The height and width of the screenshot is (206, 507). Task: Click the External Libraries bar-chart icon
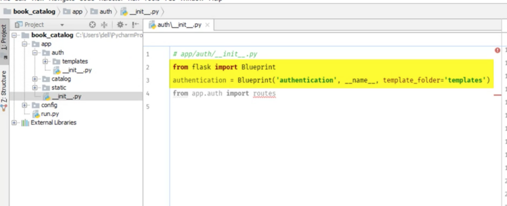(25, 123)
